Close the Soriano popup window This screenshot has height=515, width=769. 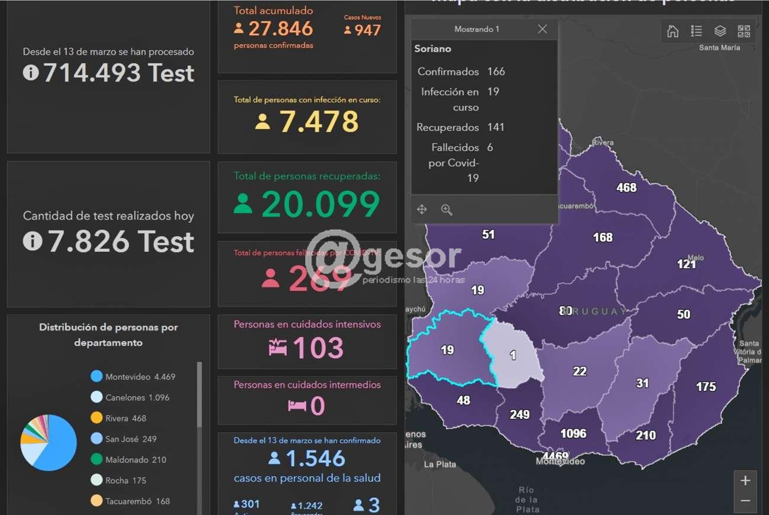[542, 29]
